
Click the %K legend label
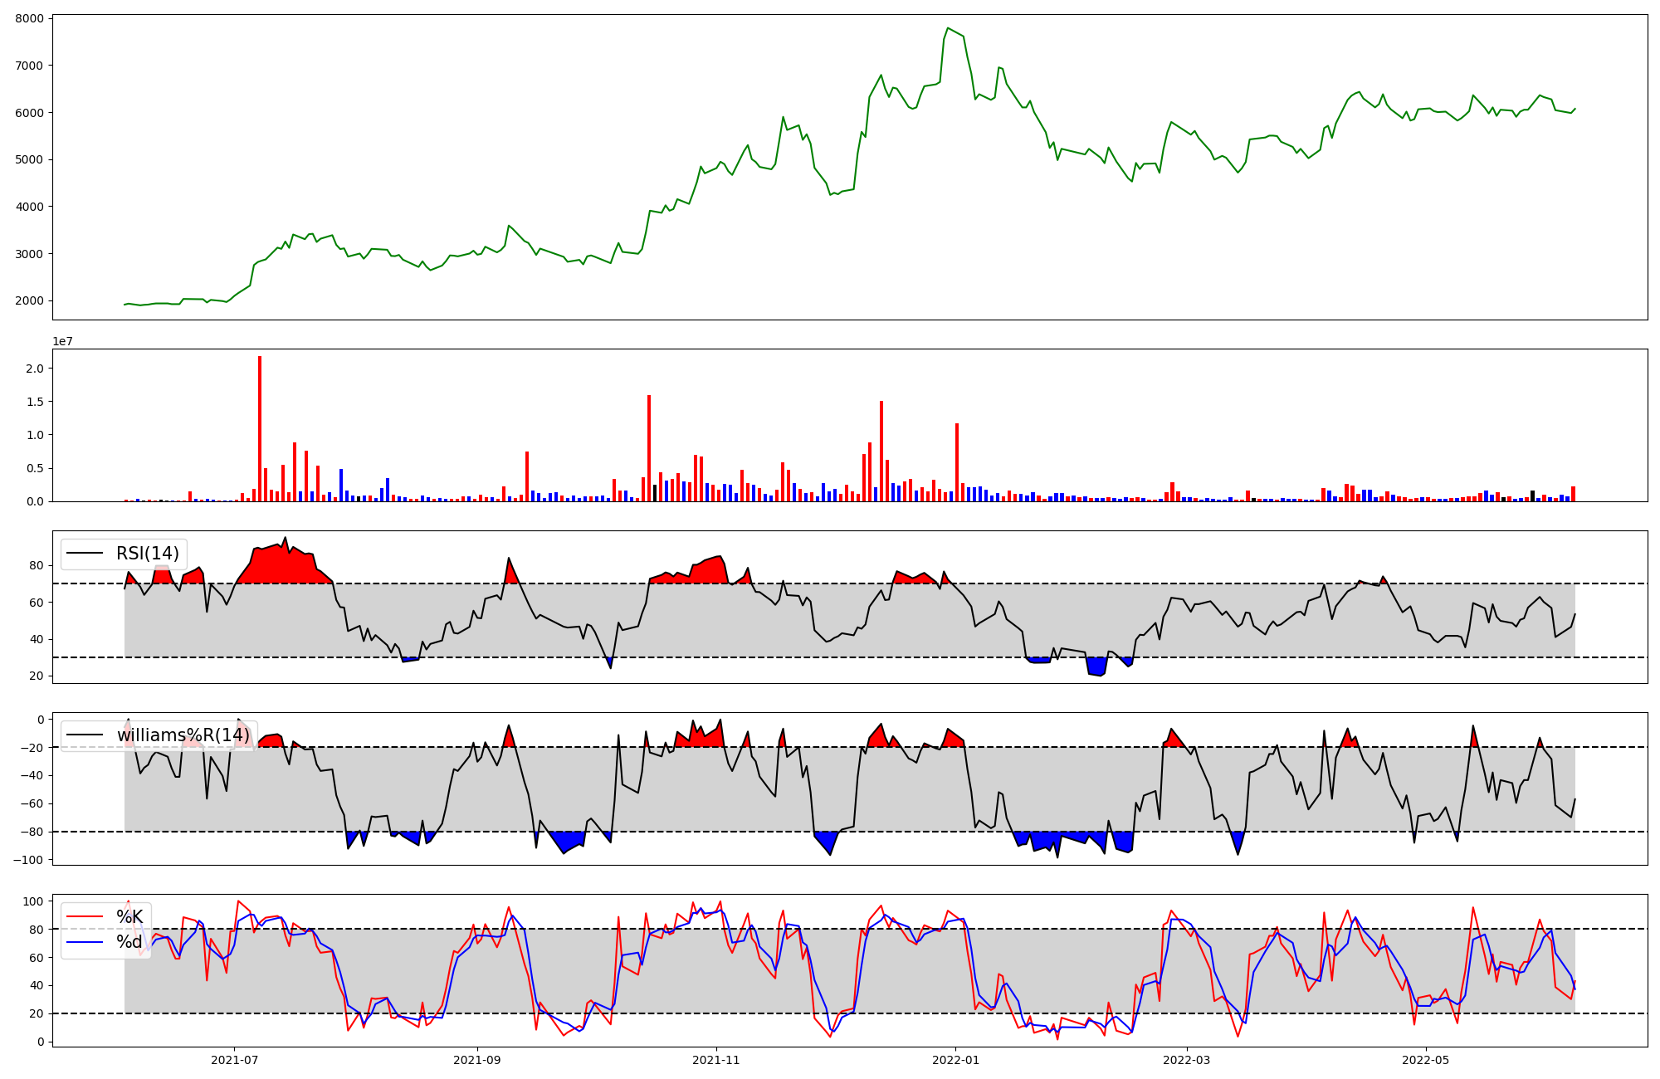(129, 916)
